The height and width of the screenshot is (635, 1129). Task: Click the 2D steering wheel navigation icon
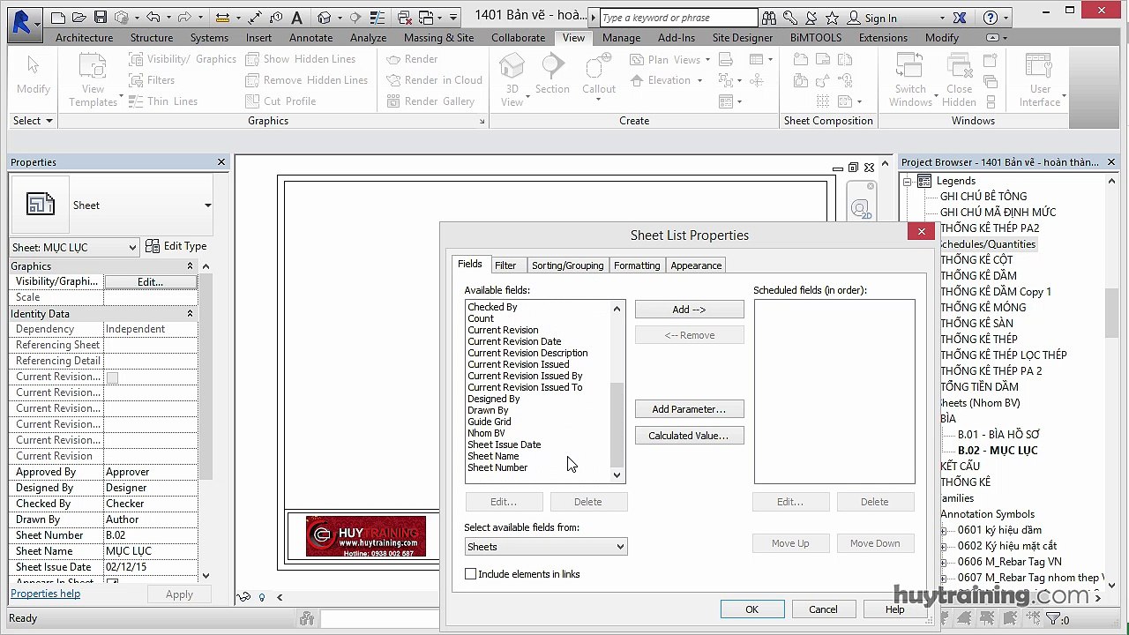860,209
